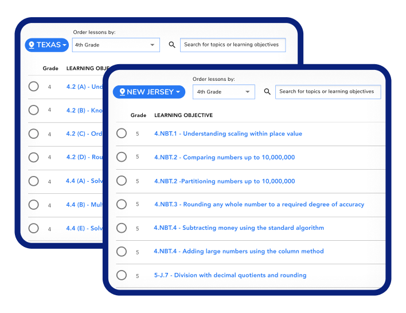Open the TEXAS state selector
The width and height of the screenshot is (406, 313).
[x=47, y=45]
